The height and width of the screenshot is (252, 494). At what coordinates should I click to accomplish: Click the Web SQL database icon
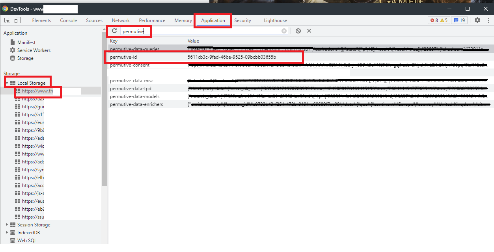click(x=13, y=241)
